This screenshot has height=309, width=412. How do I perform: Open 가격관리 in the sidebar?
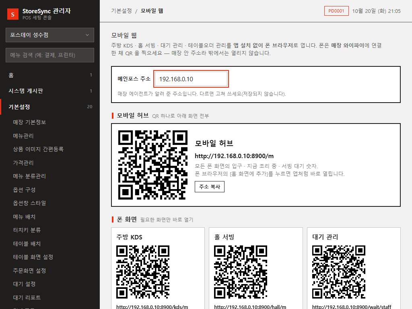click(x=23, y=163)
